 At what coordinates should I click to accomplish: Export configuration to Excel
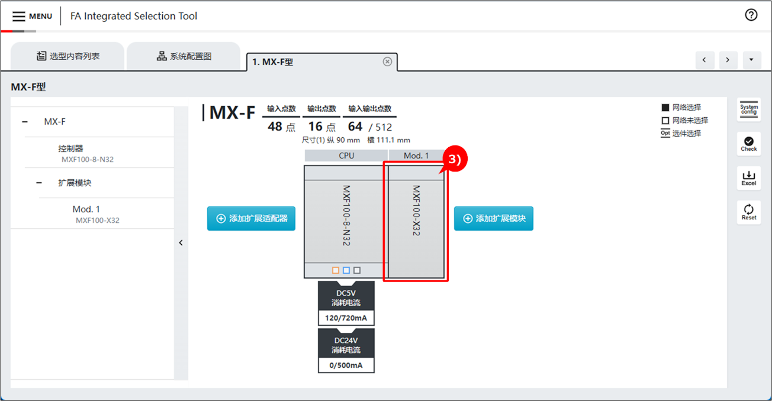748,178
